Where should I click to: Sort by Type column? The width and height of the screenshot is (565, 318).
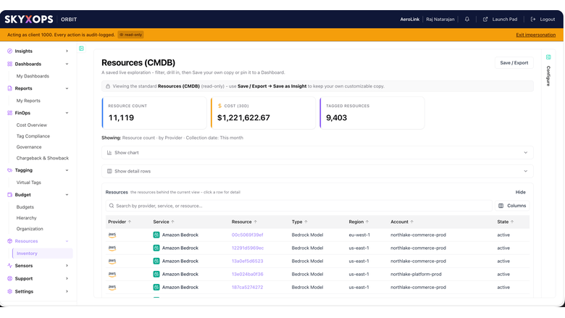(299, 222)
